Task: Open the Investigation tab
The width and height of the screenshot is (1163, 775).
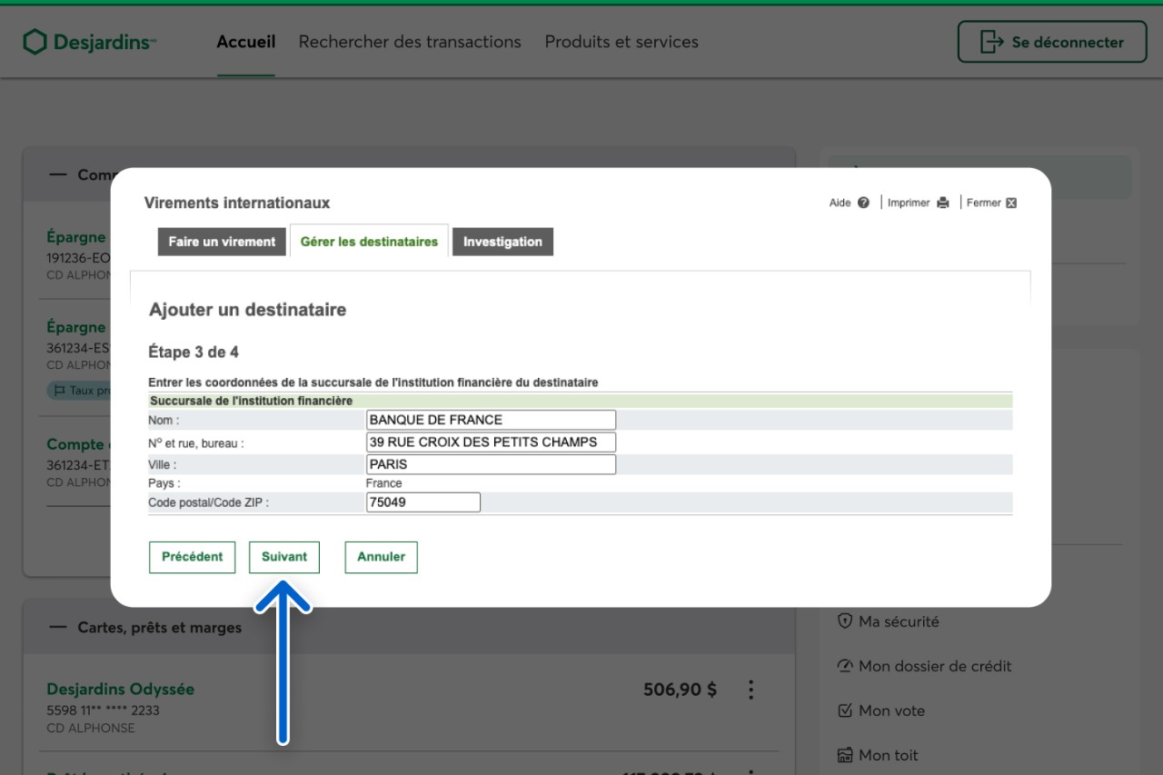Action: tap(502, 242)
